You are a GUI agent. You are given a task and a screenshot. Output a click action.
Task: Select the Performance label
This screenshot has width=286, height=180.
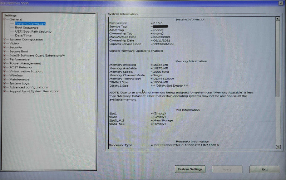tap(19, 59)
